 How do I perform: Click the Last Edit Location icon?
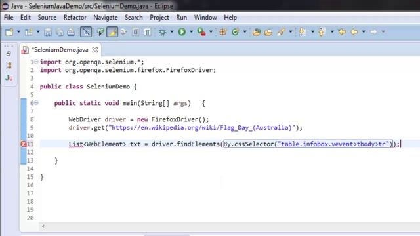point(342,32)
